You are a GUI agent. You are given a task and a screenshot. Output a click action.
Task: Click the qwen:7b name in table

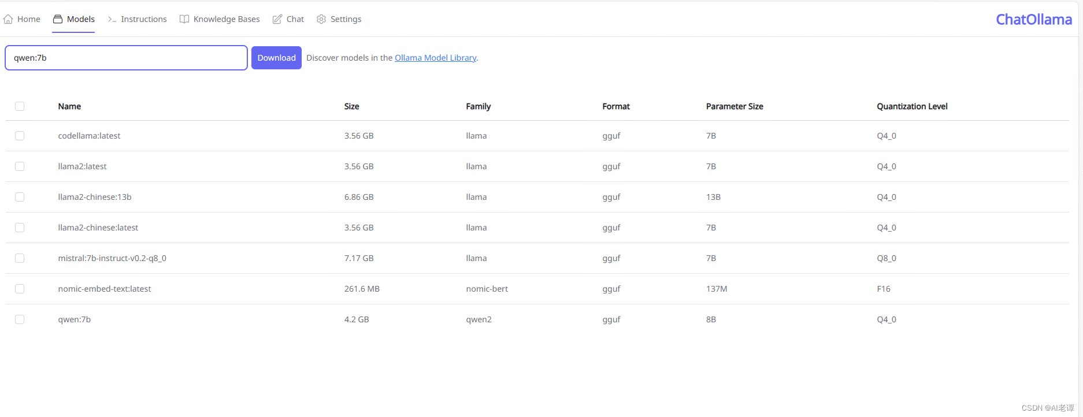75,319
